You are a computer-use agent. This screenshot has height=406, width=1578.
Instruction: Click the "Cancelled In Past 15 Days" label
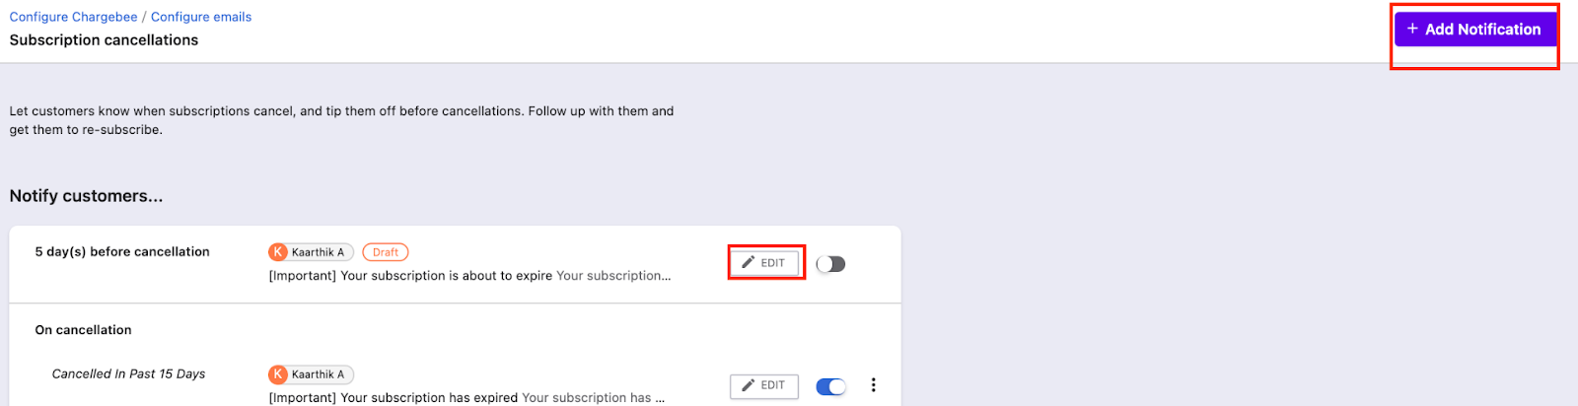click(x=128, y=374)
